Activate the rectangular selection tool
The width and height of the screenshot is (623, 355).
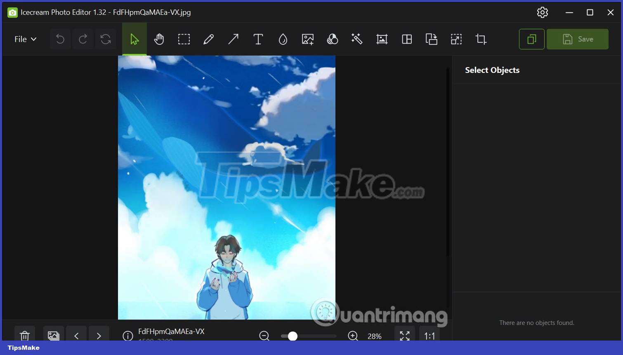(184, 39)
